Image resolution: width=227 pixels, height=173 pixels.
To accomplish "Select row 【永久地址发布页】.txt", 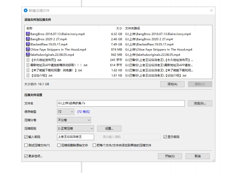I will (118, 60).
